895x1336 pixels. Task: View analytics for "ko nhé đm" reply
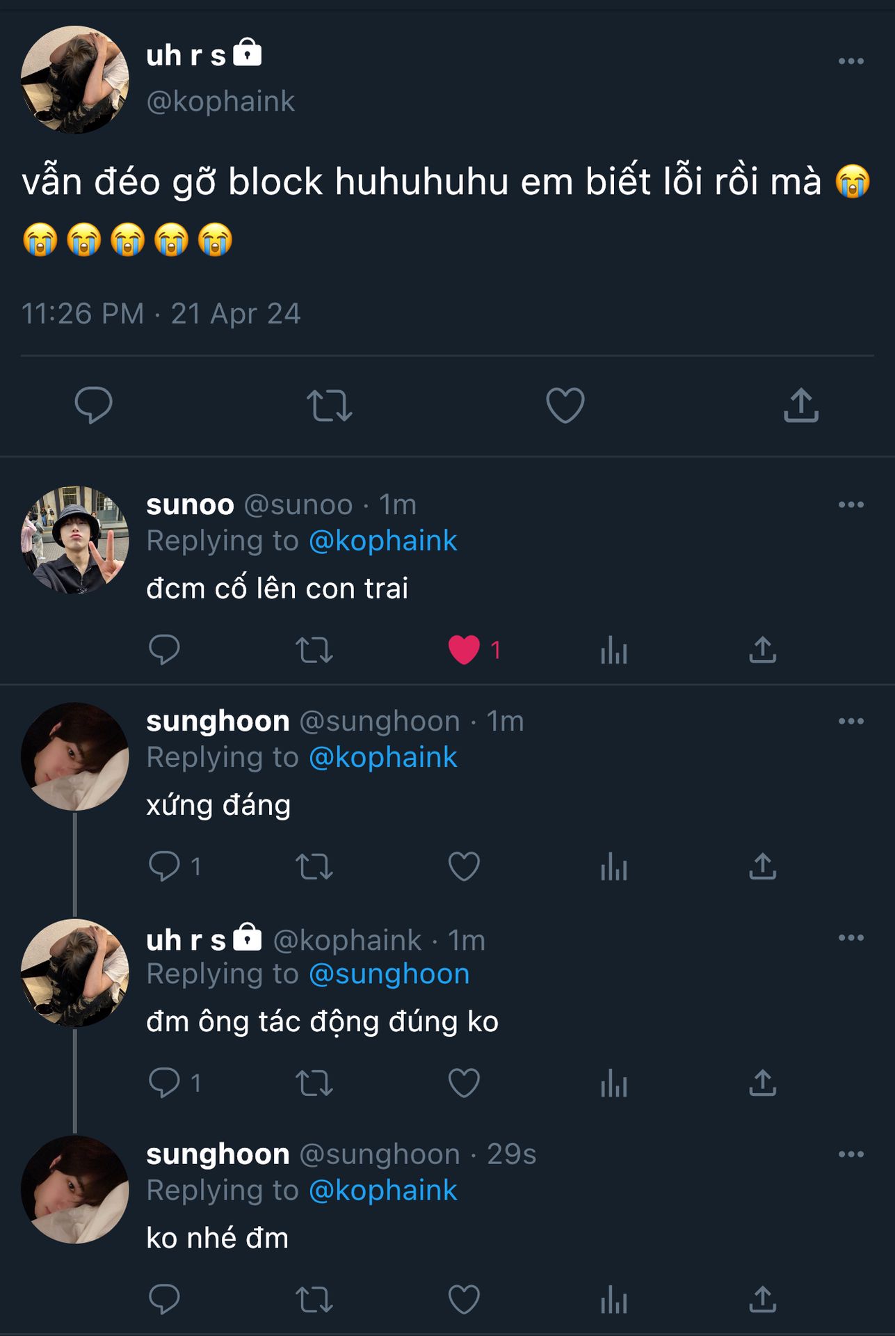[x=613, y=1299]
